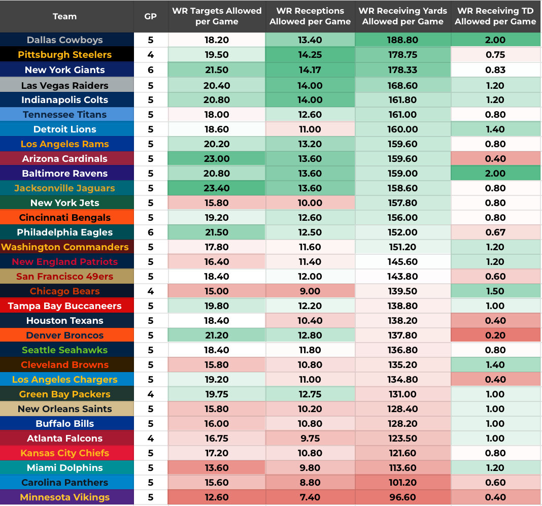The height and width of the screenshot is (506, 542).
Task: Select WR Receiving Yards Allowed per Game header
Action: tap(403, 16)
